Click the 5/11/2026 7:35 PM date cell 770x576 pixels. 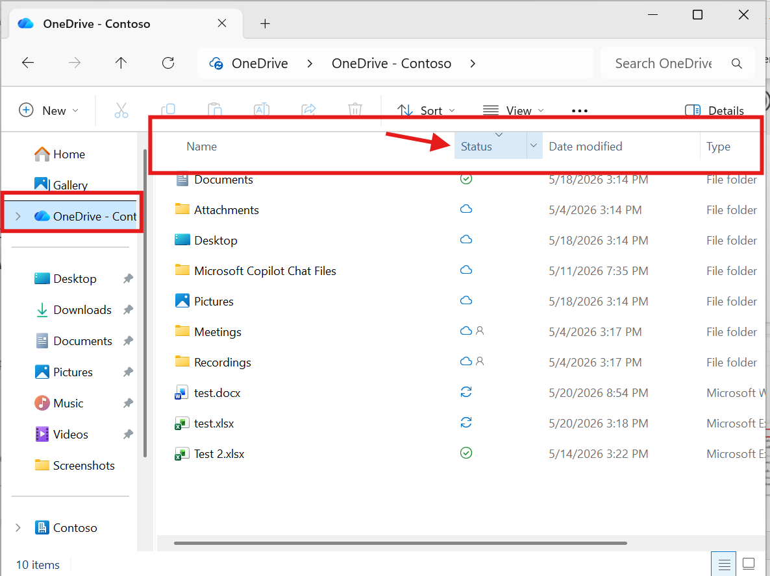[x=598, y=271]
